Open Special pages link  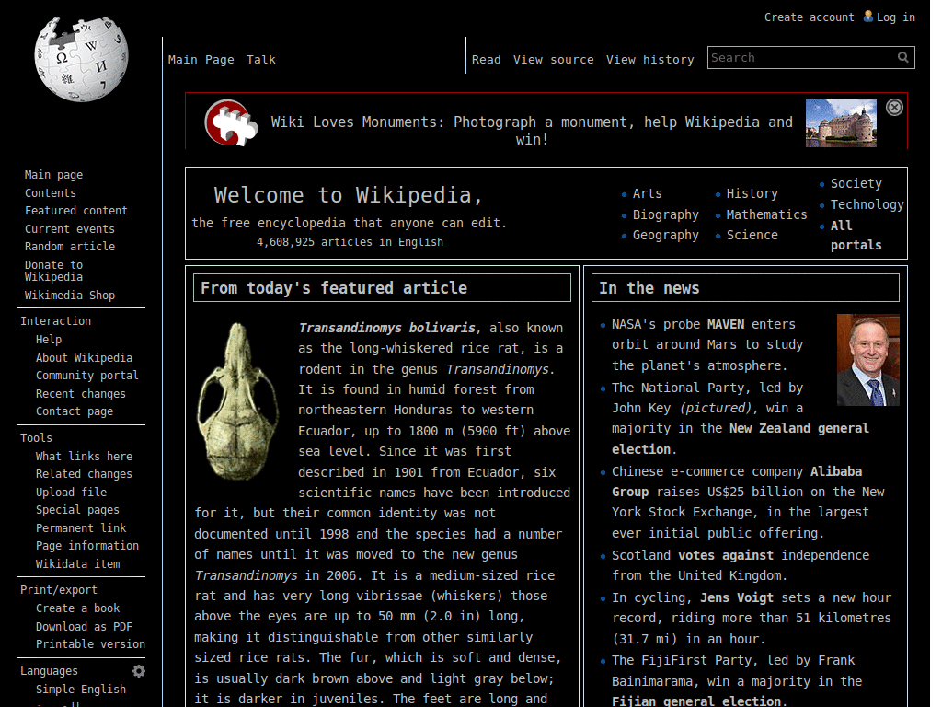tap(77, 510)
